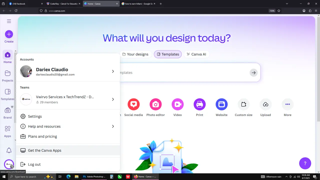Viewport: 320px width, 180px height.
Task: Open the red W taskbar app
Action: pos(128,177)
